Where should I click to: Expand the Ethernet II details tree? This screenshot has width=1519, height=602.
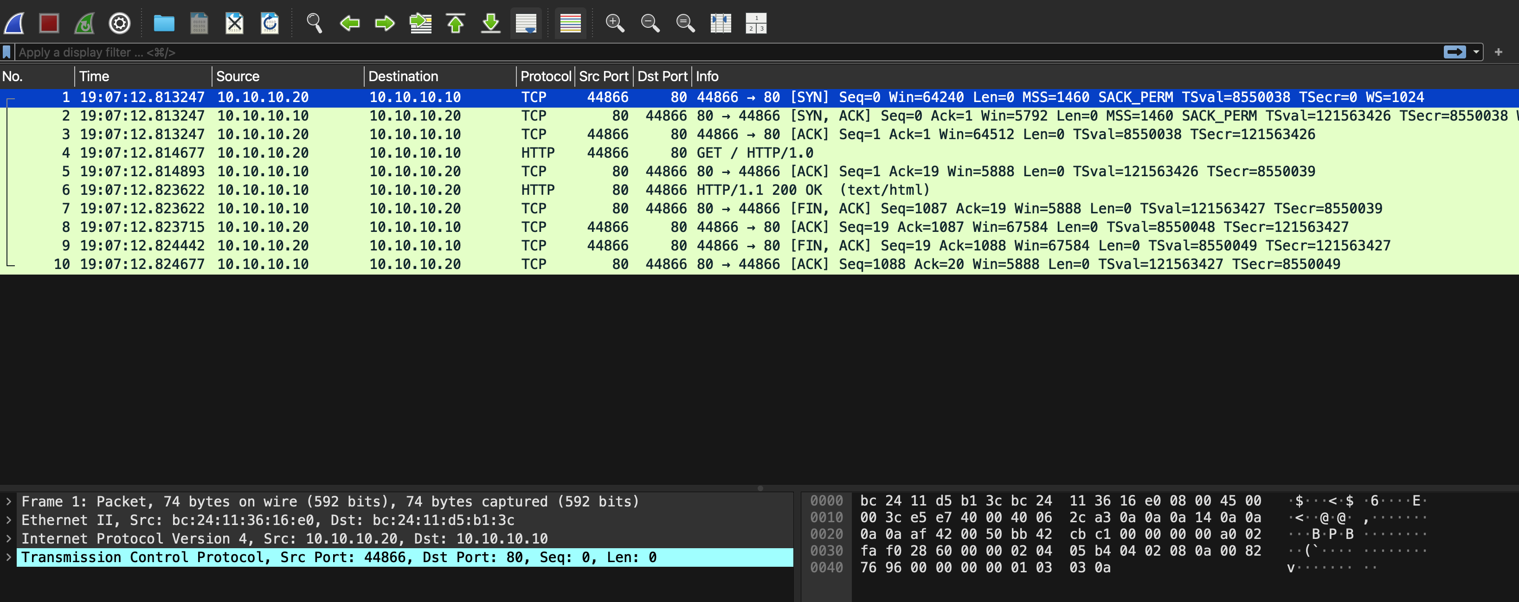[8, 521]
